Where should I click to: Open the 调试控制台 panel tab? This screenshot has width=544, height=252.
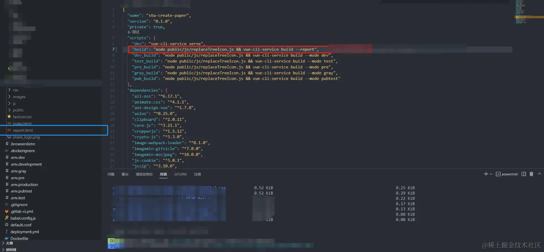[144, 174]
